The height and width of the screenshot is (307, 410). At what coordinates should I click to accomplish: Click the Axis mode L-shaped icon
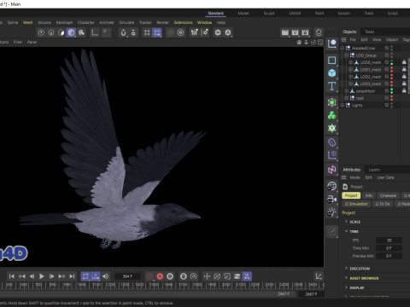pos(94,32)
